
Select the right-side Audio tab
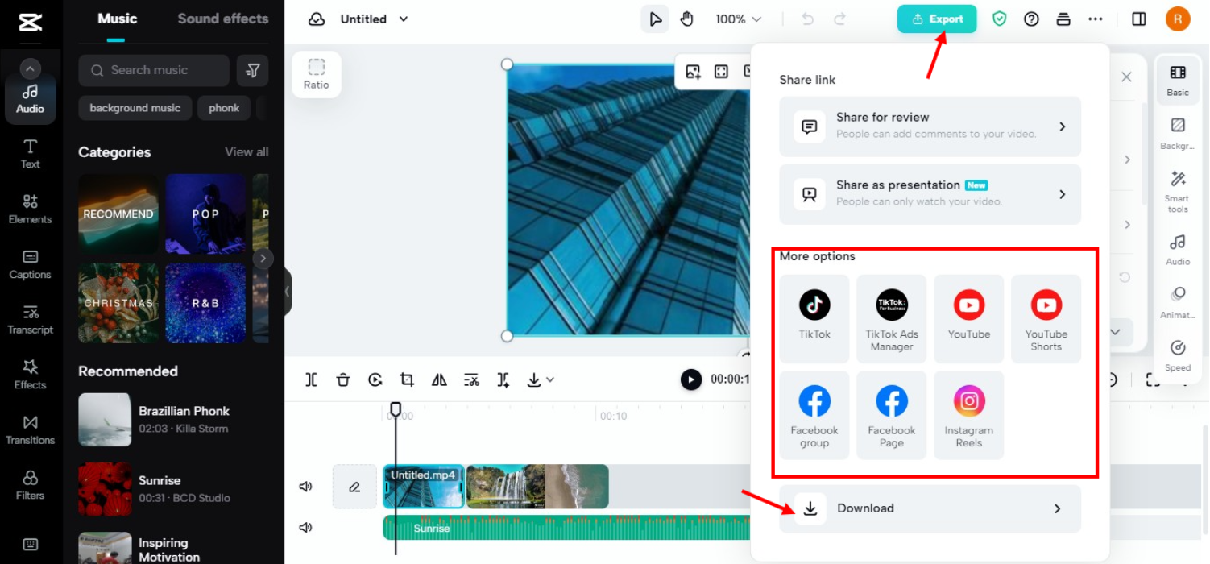[x=1178, y=250]
